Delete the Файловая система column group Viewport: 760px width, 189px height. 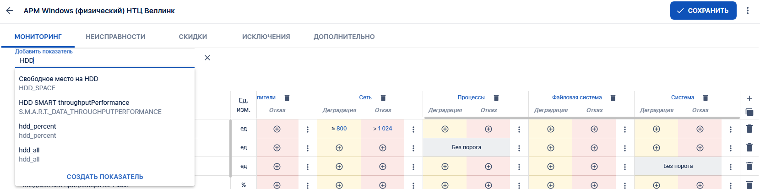pyautogui.click(x=613, y=98)
